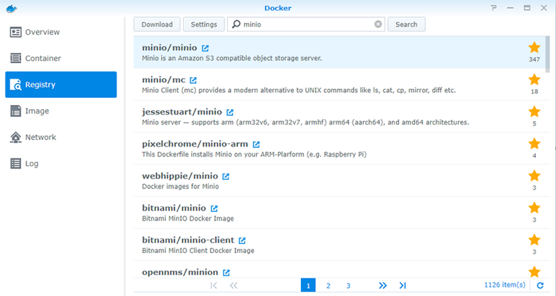Select the webhippie/minio image row
Viewport: 556px width, 296px height.
[x=338, y=181]
